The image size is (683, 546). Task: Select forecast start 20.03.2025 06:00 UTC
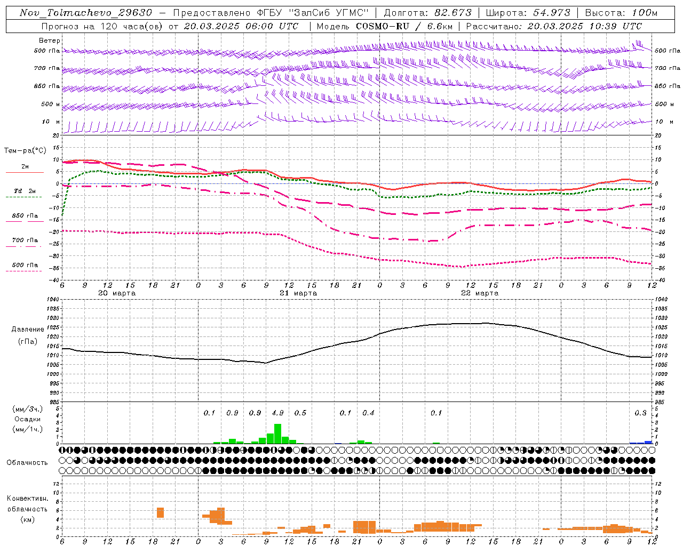point(241,26)
